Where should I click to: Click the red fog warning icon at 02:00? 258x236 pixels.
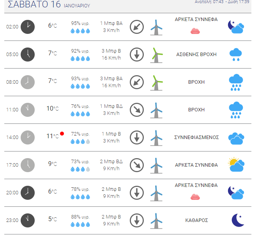pyautogui.click(x=195, y=31)
